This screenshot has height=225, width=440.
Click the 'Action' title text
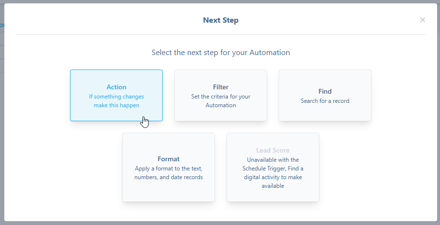(x=116, y=87)
